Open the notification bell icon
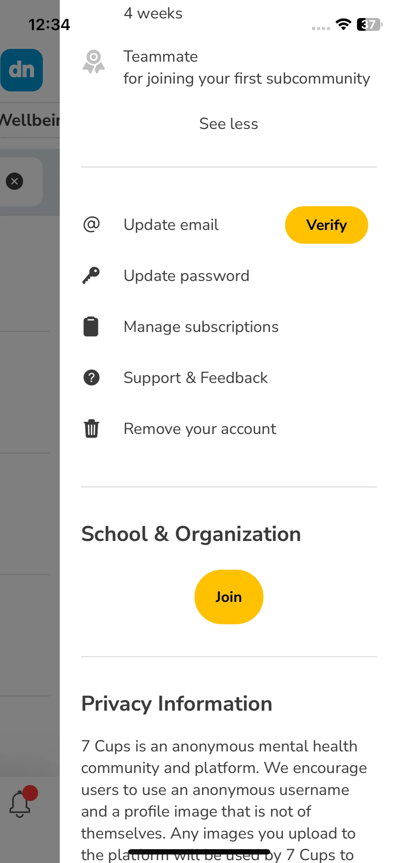 (x=20, y=804)
